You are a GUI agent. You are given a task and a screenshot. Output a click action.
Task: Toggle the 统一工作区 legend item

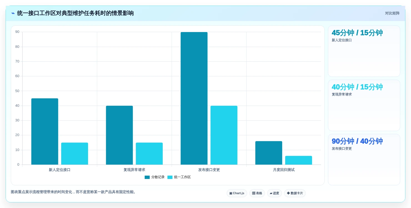[x=179, y=177]
